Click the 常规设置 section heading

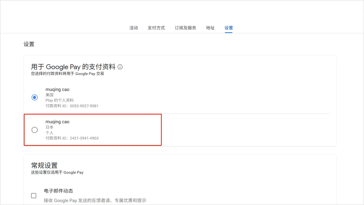[x=44, y=165]
